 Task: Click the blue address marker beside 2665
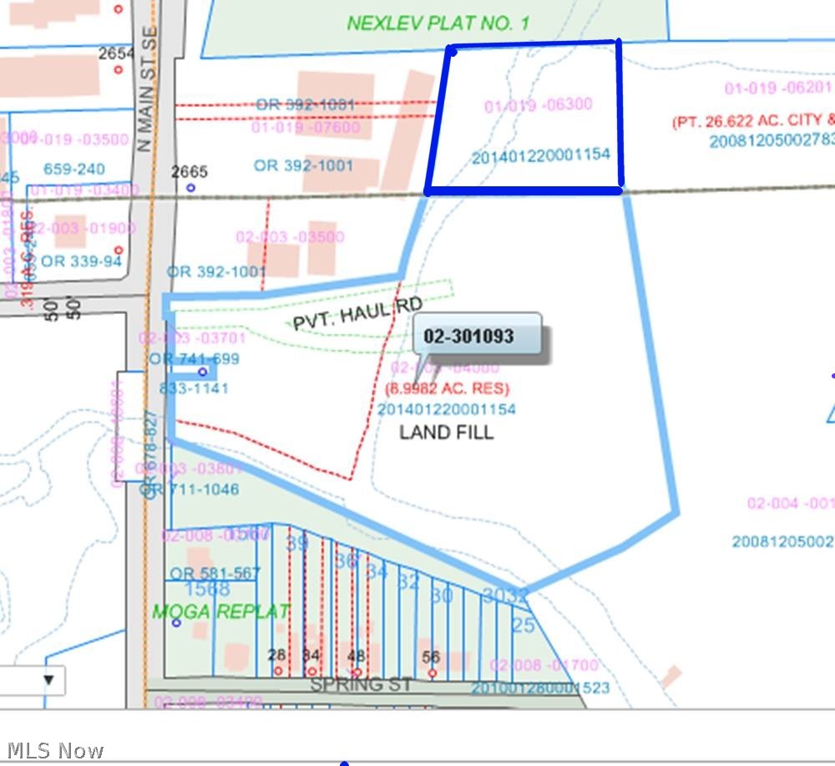190,187
